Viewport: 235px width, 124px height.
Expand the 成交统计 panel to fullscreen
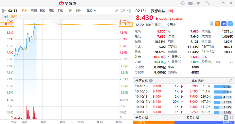(230, 80)
